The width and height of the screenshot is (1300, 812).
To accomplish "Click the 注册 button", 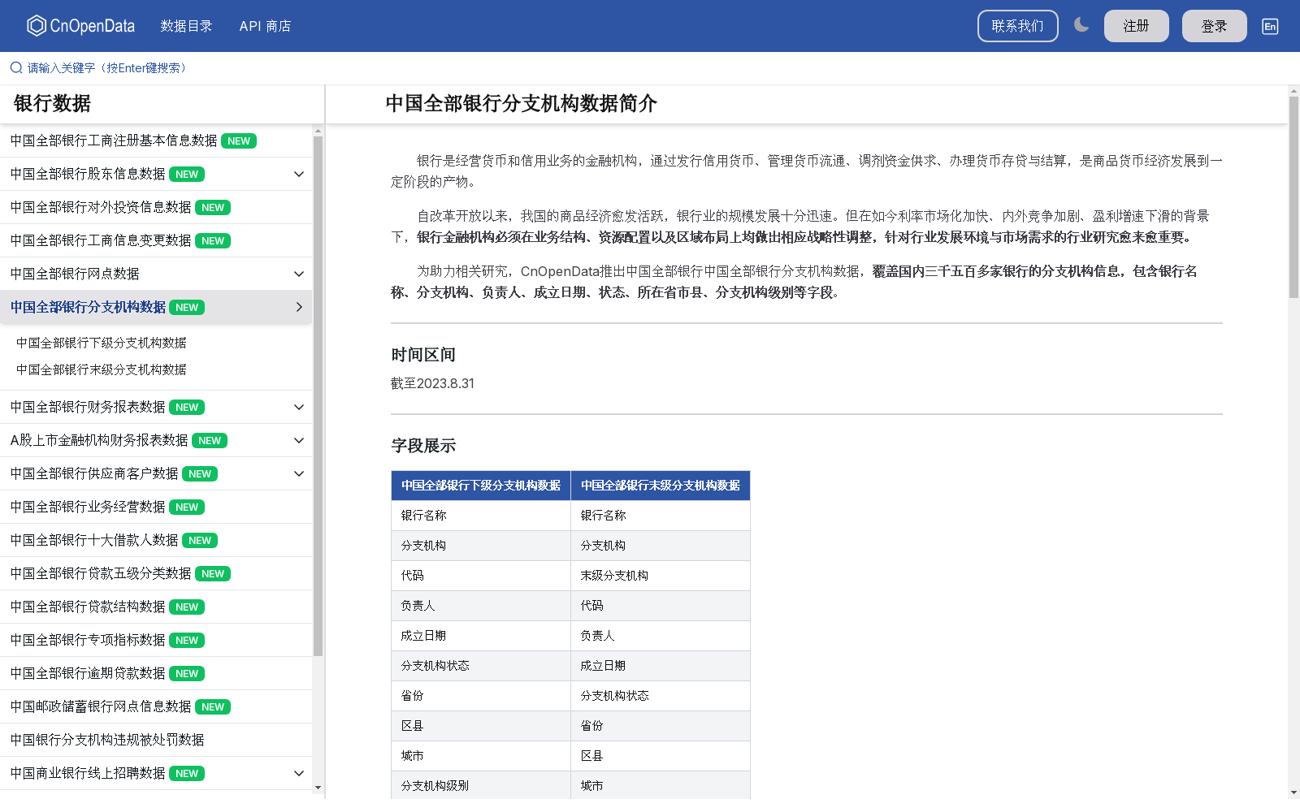I will tap(1136, 25).
